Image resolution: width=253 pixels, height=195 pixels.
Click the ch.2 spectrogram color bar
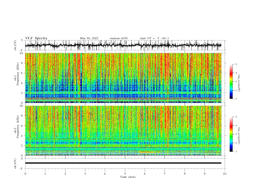(x=231, y=134)
